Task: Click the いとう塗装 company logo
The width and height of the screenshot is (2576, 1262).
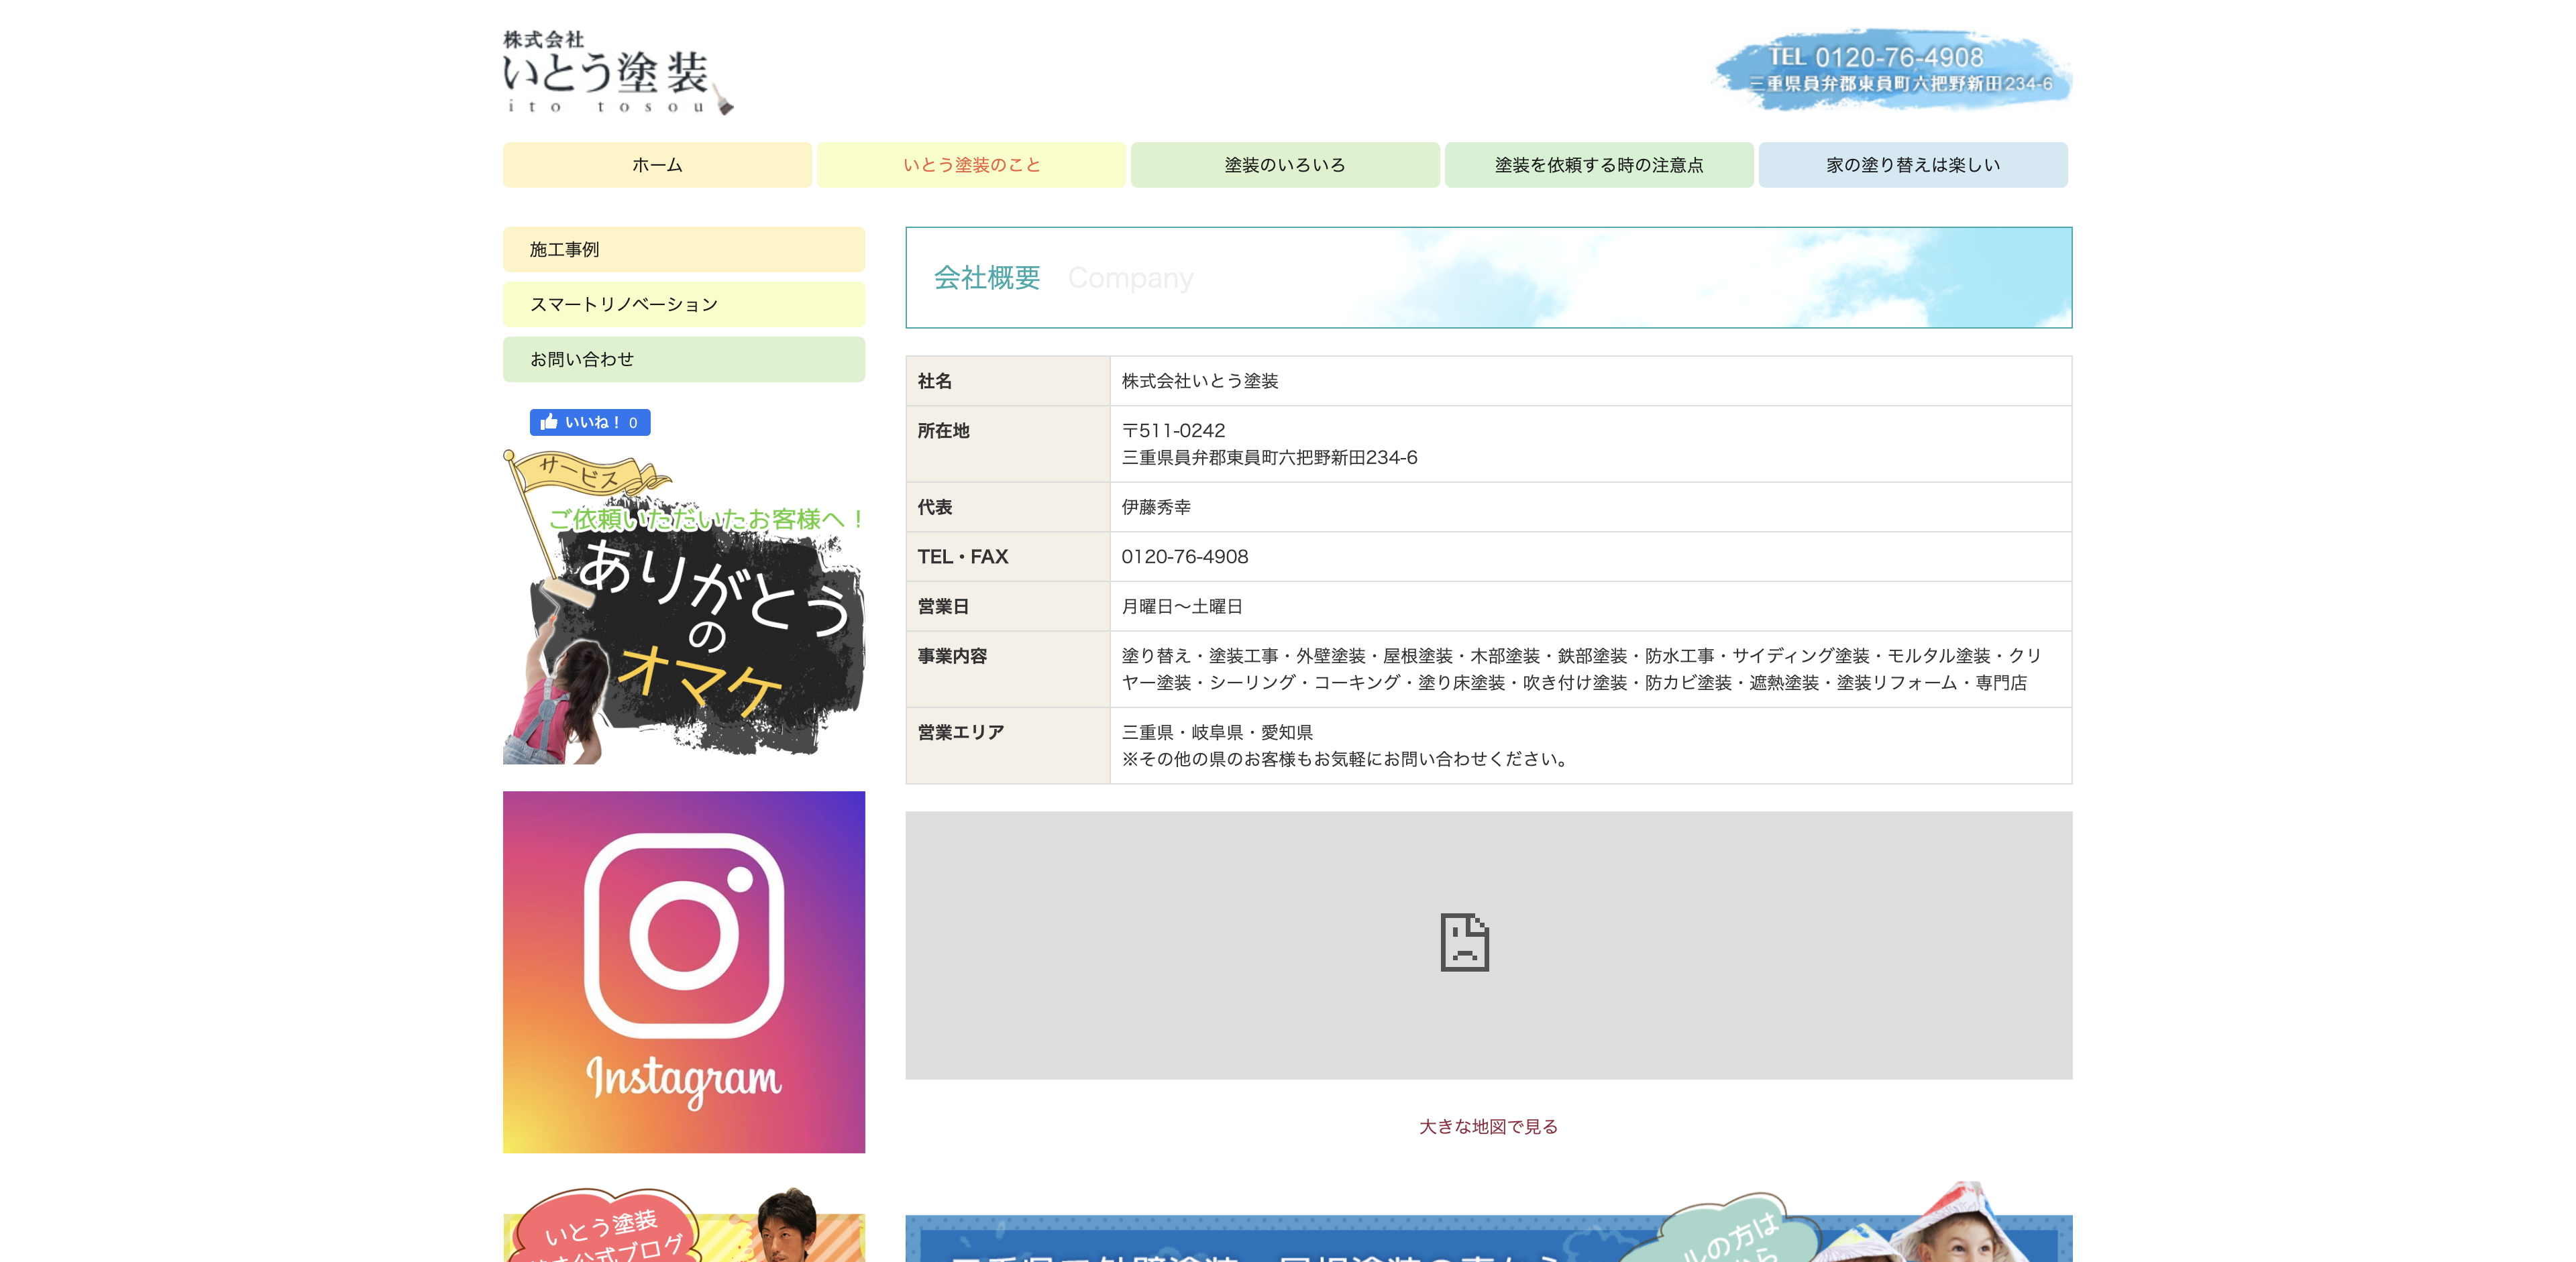Action: (618, 73)
